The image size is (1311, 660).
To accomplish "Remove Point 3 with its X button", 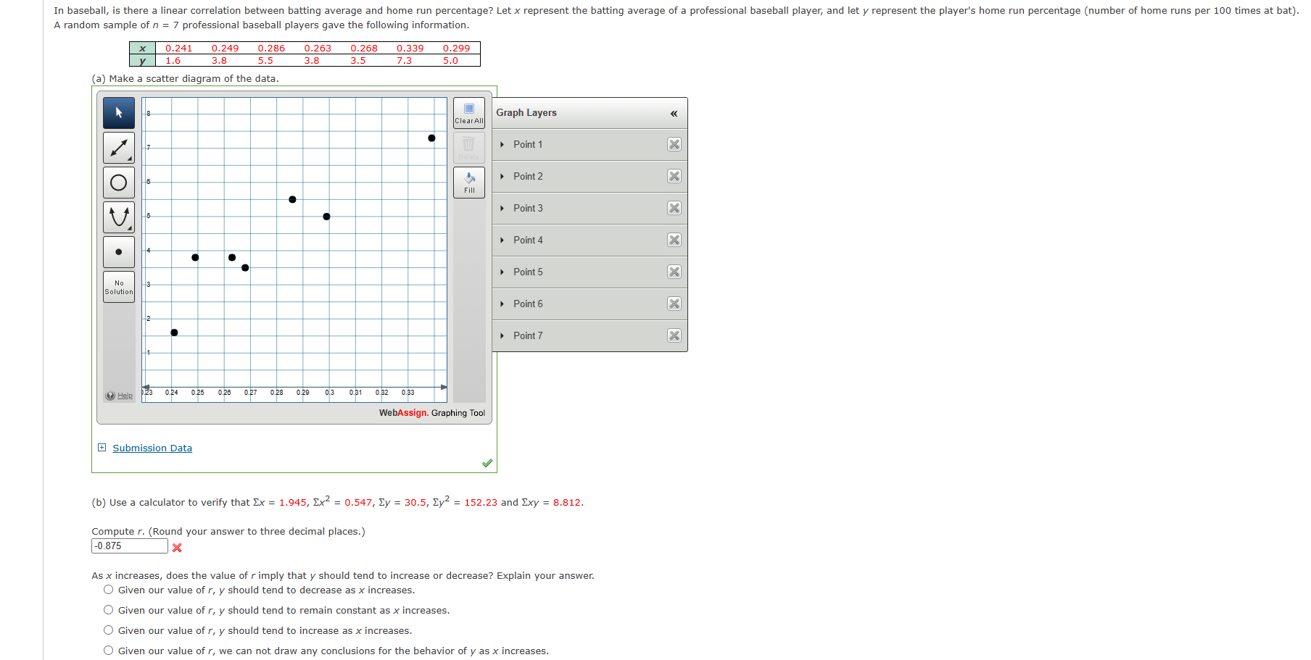I will (x=674, y=208).
